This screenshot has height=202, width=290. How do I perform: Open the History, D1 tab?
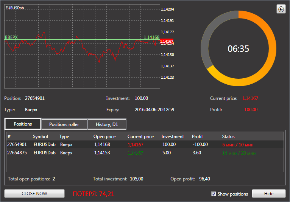click(107, 124)
